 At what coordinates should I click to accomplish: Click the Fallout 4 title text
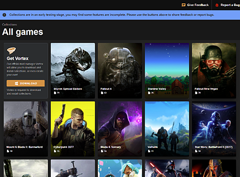pos(106,89)
